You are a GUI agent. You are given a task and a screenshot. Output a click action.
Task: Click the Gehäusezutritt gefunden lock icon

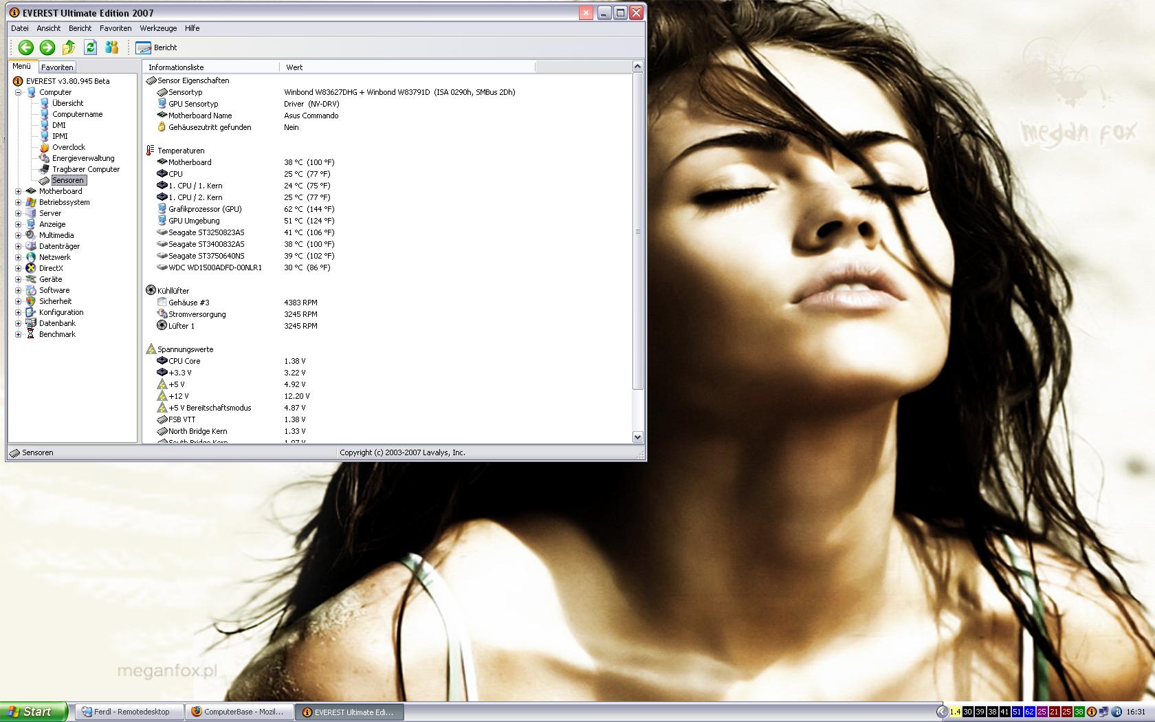click(162, 127)
